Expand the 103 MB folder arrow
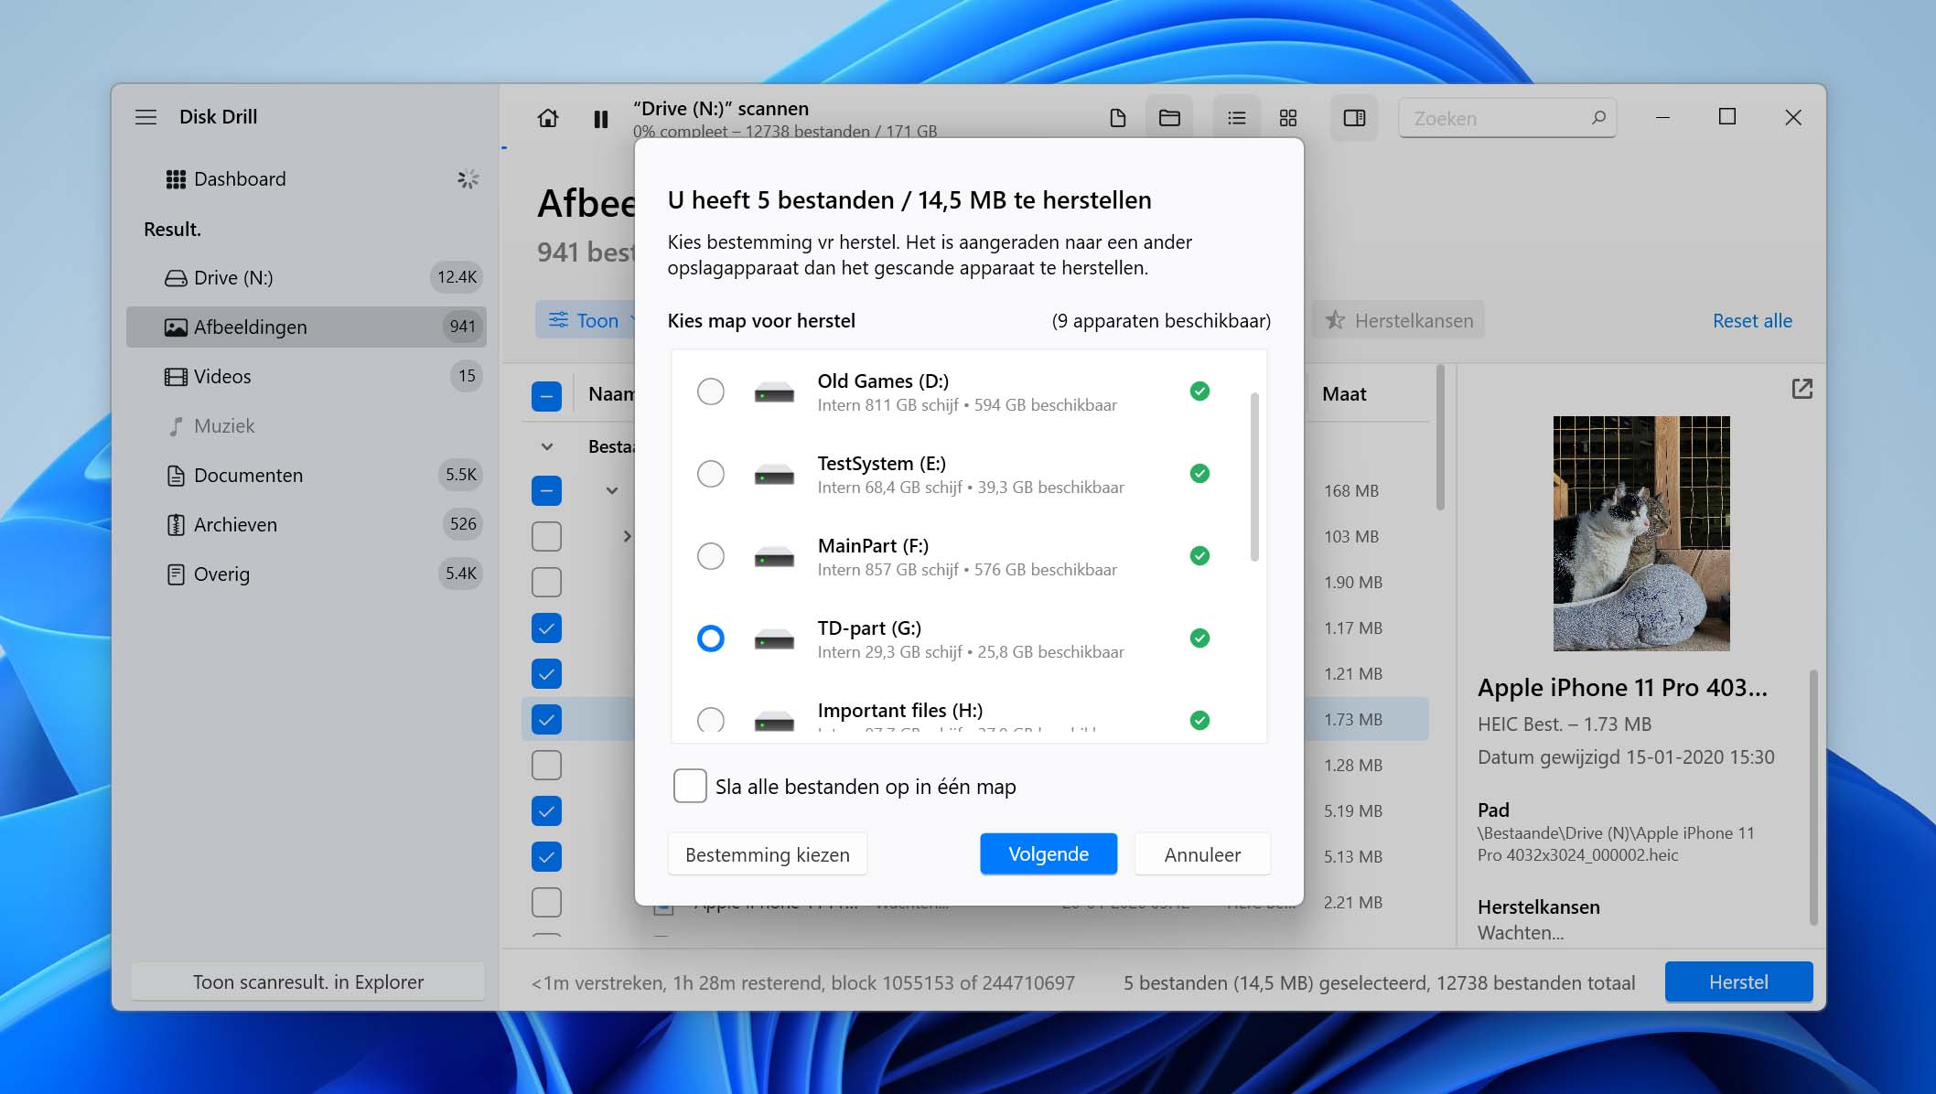The height and width of the screenshot is (1094, 1936). (x=627, y=536)
